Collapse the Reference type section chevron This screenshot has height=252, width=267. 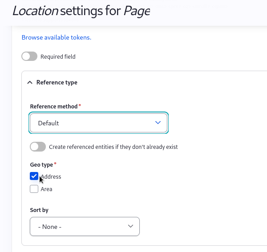click(x=30, y=83)
